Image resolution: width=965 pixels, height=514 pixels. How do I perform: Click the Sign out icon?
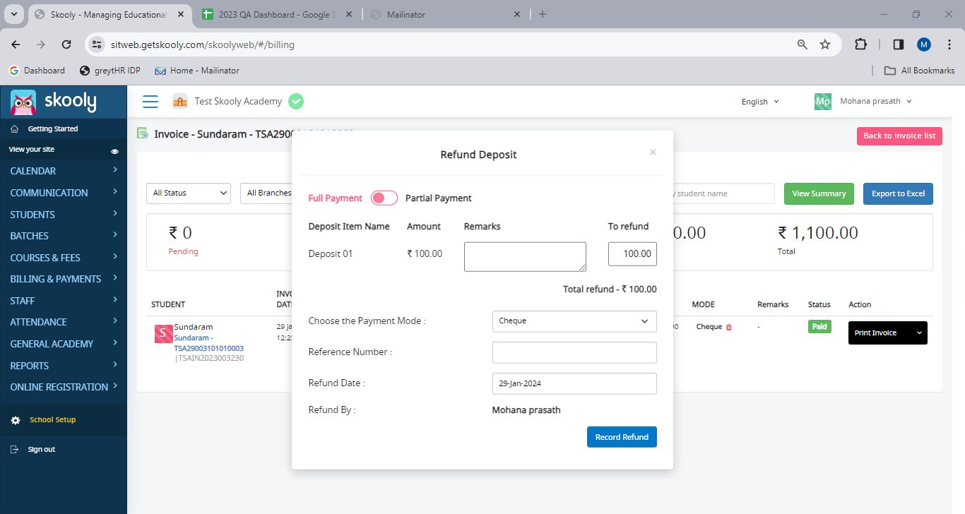[x=15, y=450]
